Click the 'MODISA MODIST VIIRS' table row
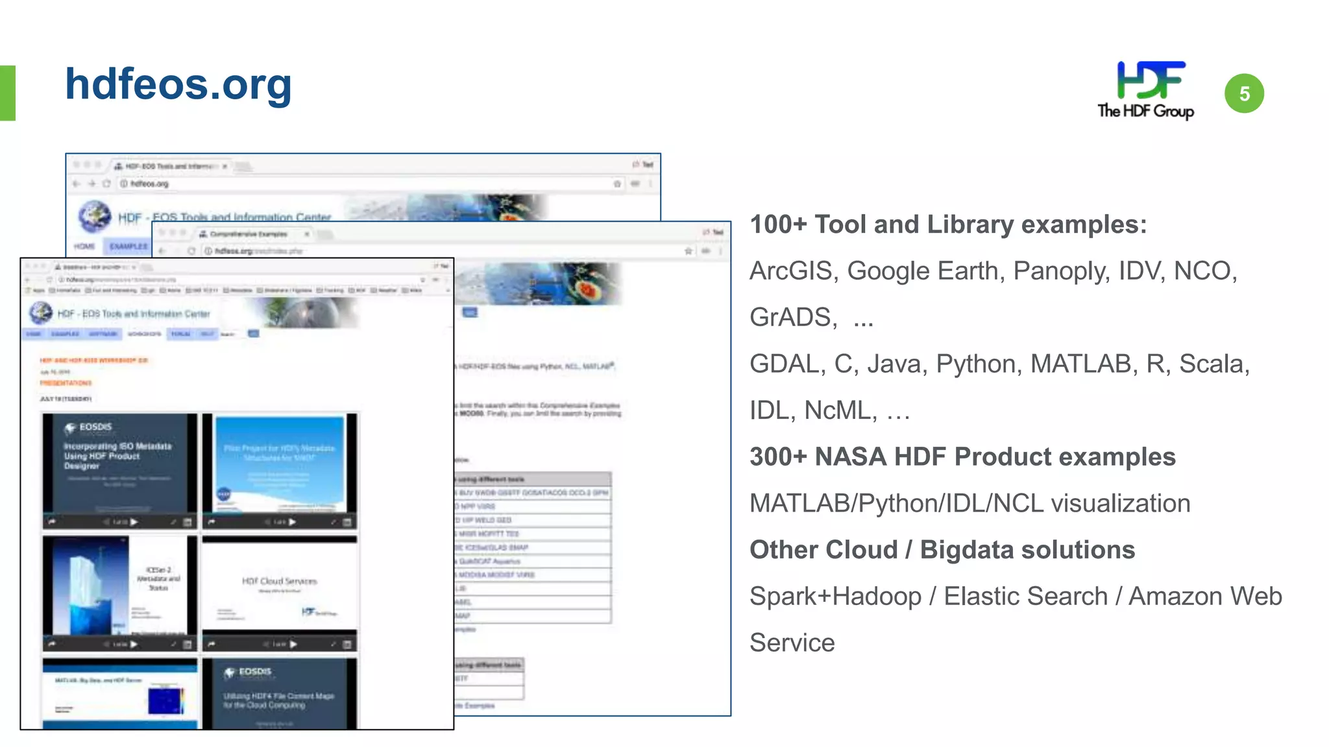The height and width of the screenshot is (747, 1329). pyautogui.click(x=533, y=575)
